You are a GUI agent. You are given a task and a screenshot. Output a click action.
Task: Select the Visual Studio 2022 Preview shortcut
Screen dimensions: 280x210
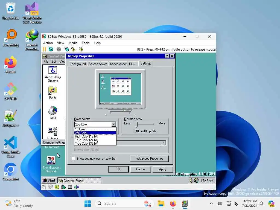point(32,13)
